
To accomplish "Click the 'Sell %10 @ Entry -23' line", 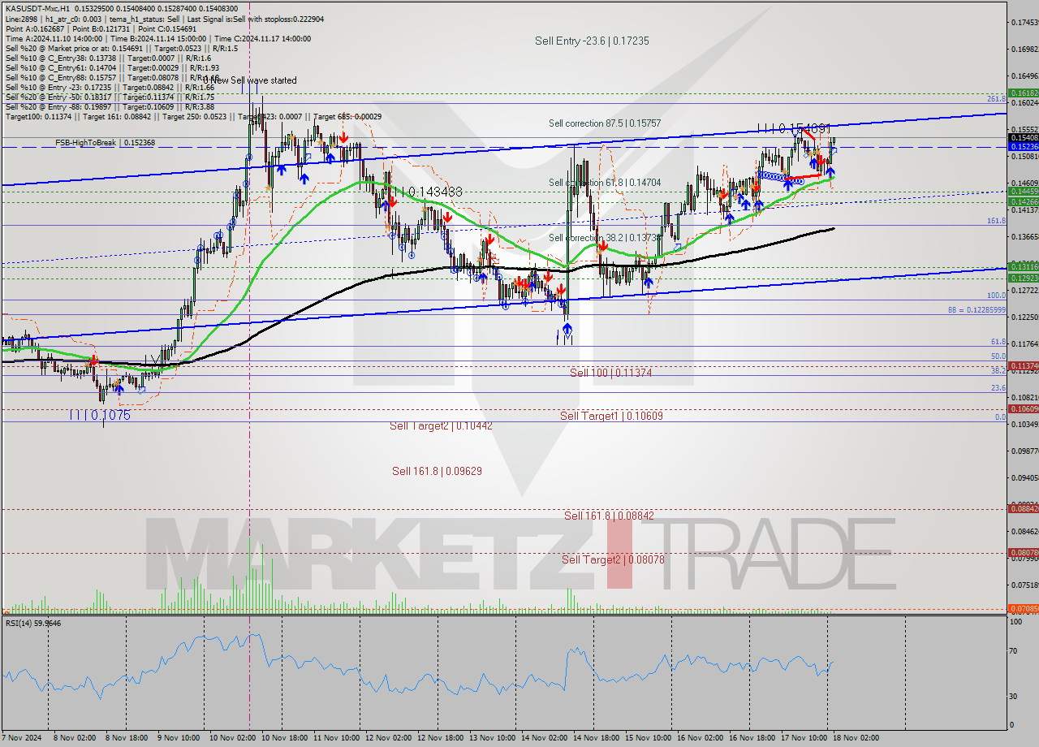I will [110, 87].
